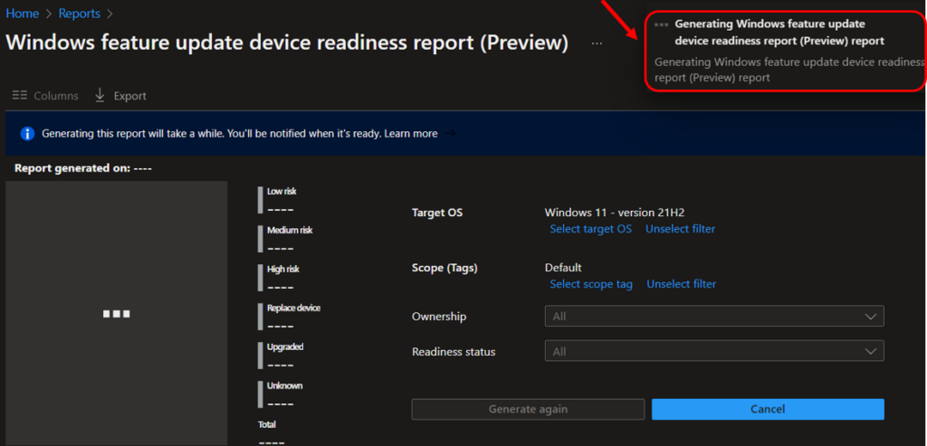The width and height of the screenshot is (927, 446).
Task: Open the Ownership dropdown
Action: click(714, 316)
